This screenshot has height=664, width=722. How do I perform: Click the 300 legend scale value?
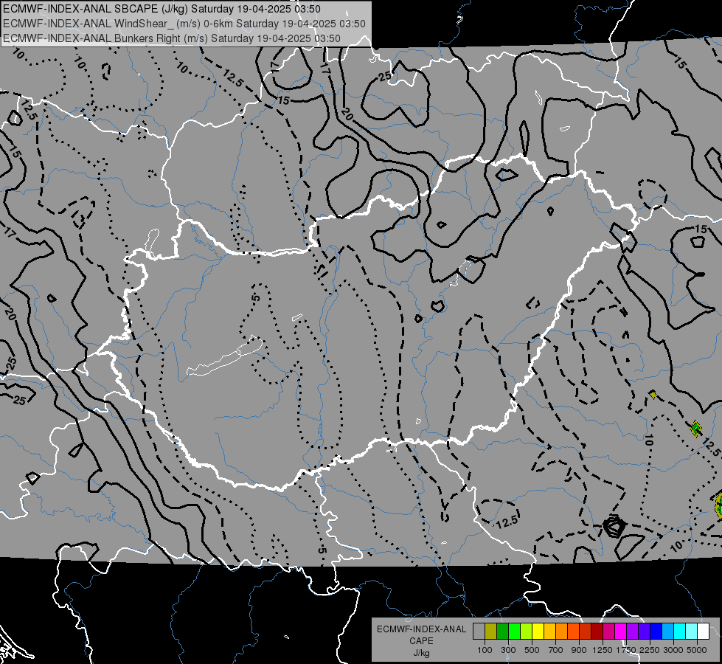pos(508,650)
